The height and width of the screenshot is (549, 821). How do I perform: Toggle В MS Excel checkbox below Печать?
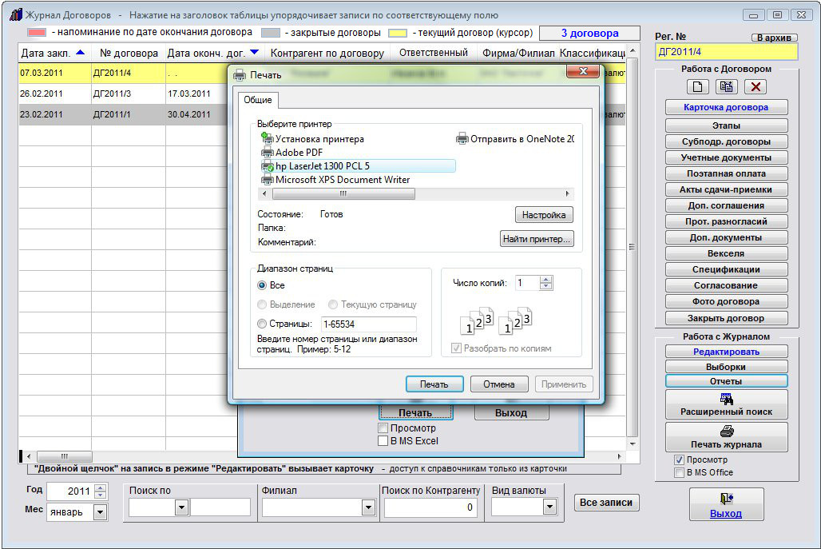tap(383, 440)
